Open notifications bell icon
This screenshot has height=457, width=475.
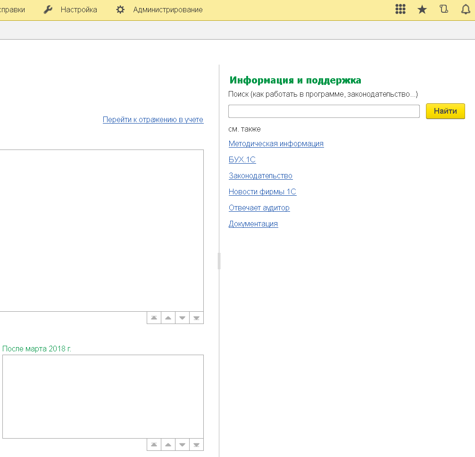[466, 9]
